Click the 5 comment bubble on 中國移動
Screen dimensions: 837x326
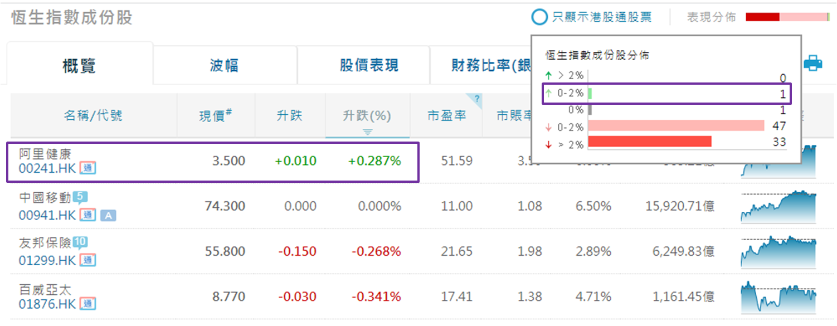click(80, 197)
